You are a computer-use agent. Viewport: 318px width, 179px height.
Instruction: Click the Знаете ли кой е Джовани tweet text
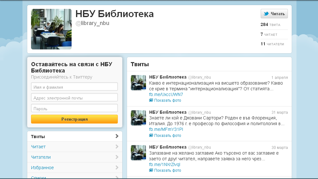(217, 121)
